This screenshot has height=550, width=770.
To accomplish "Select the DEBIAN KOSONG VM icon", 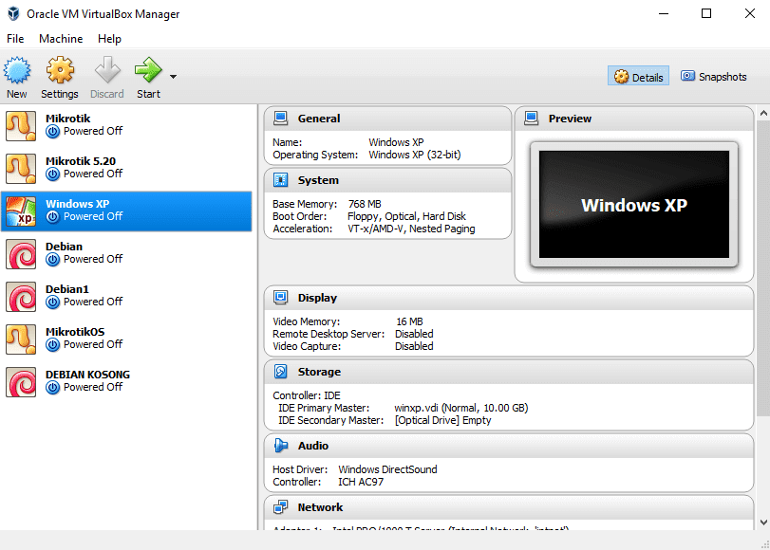I will click(x=21, y=382).
